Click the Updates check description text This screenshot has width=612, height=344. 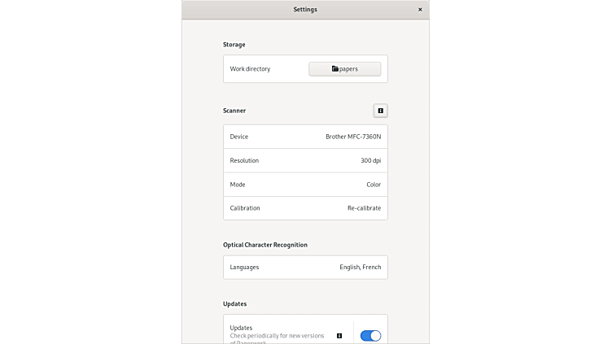tap(277, 335)
